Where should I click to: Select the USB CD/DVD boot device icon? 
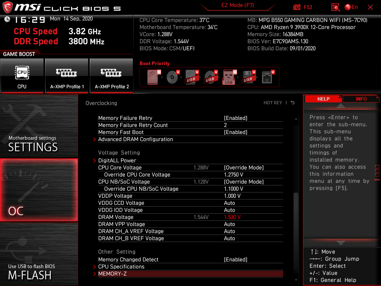(x=211, y=77)
